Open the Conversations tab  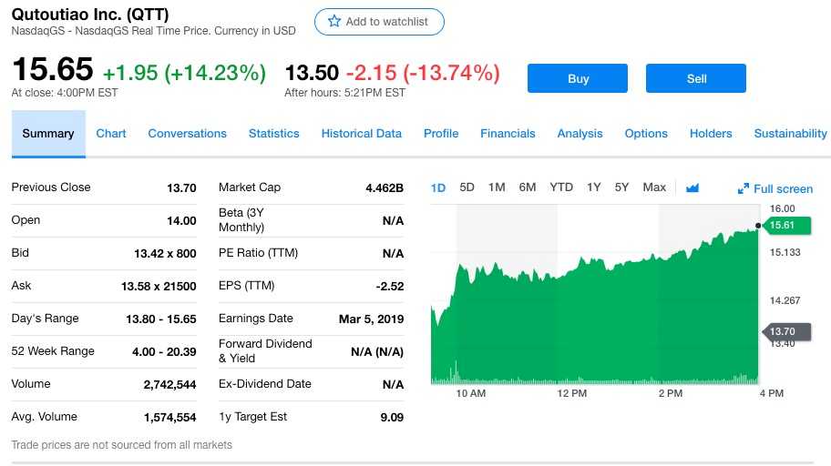187,134
